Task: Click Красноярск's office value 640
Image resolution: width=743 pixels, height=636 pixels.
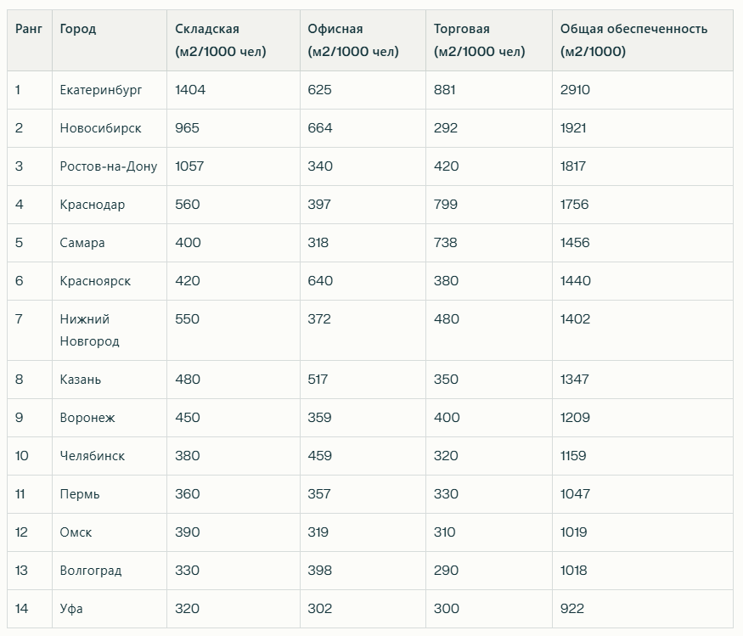Action: pos(320,281)
